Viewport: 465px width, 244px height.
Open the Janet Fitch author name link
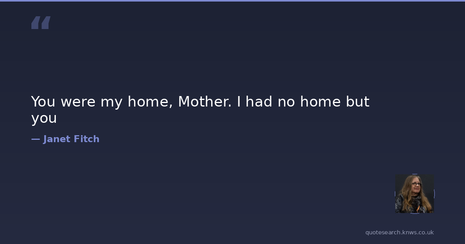coord(71,139)
